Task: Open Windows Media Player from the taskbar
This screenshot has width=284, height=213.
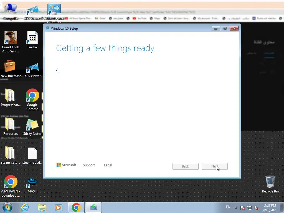Action: point(59,207)
